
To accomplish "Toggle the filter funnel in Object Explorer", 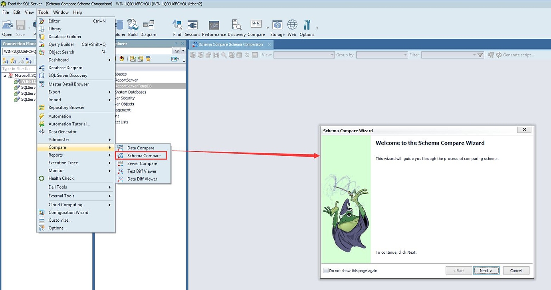I will pos(176,51).
